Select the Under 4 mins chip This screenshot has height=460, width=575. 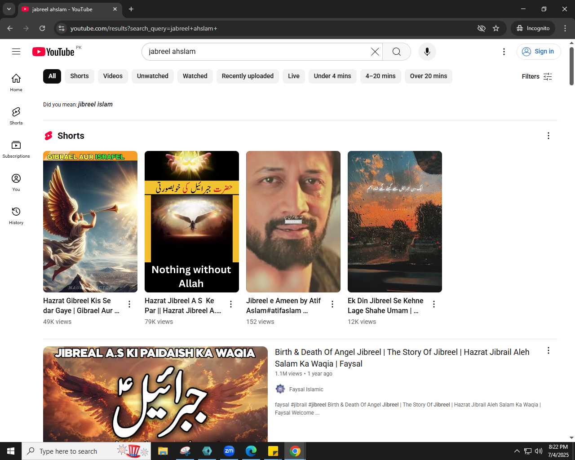point(332,76)
